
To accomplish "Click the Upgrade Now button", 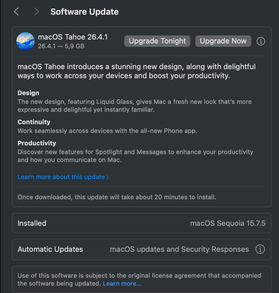I will coord(223,41).
